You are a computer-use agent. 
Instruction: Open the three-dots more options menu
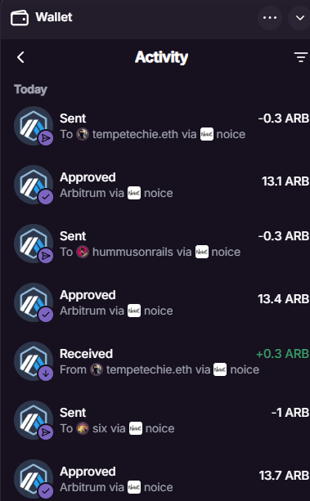pos(270,18)
